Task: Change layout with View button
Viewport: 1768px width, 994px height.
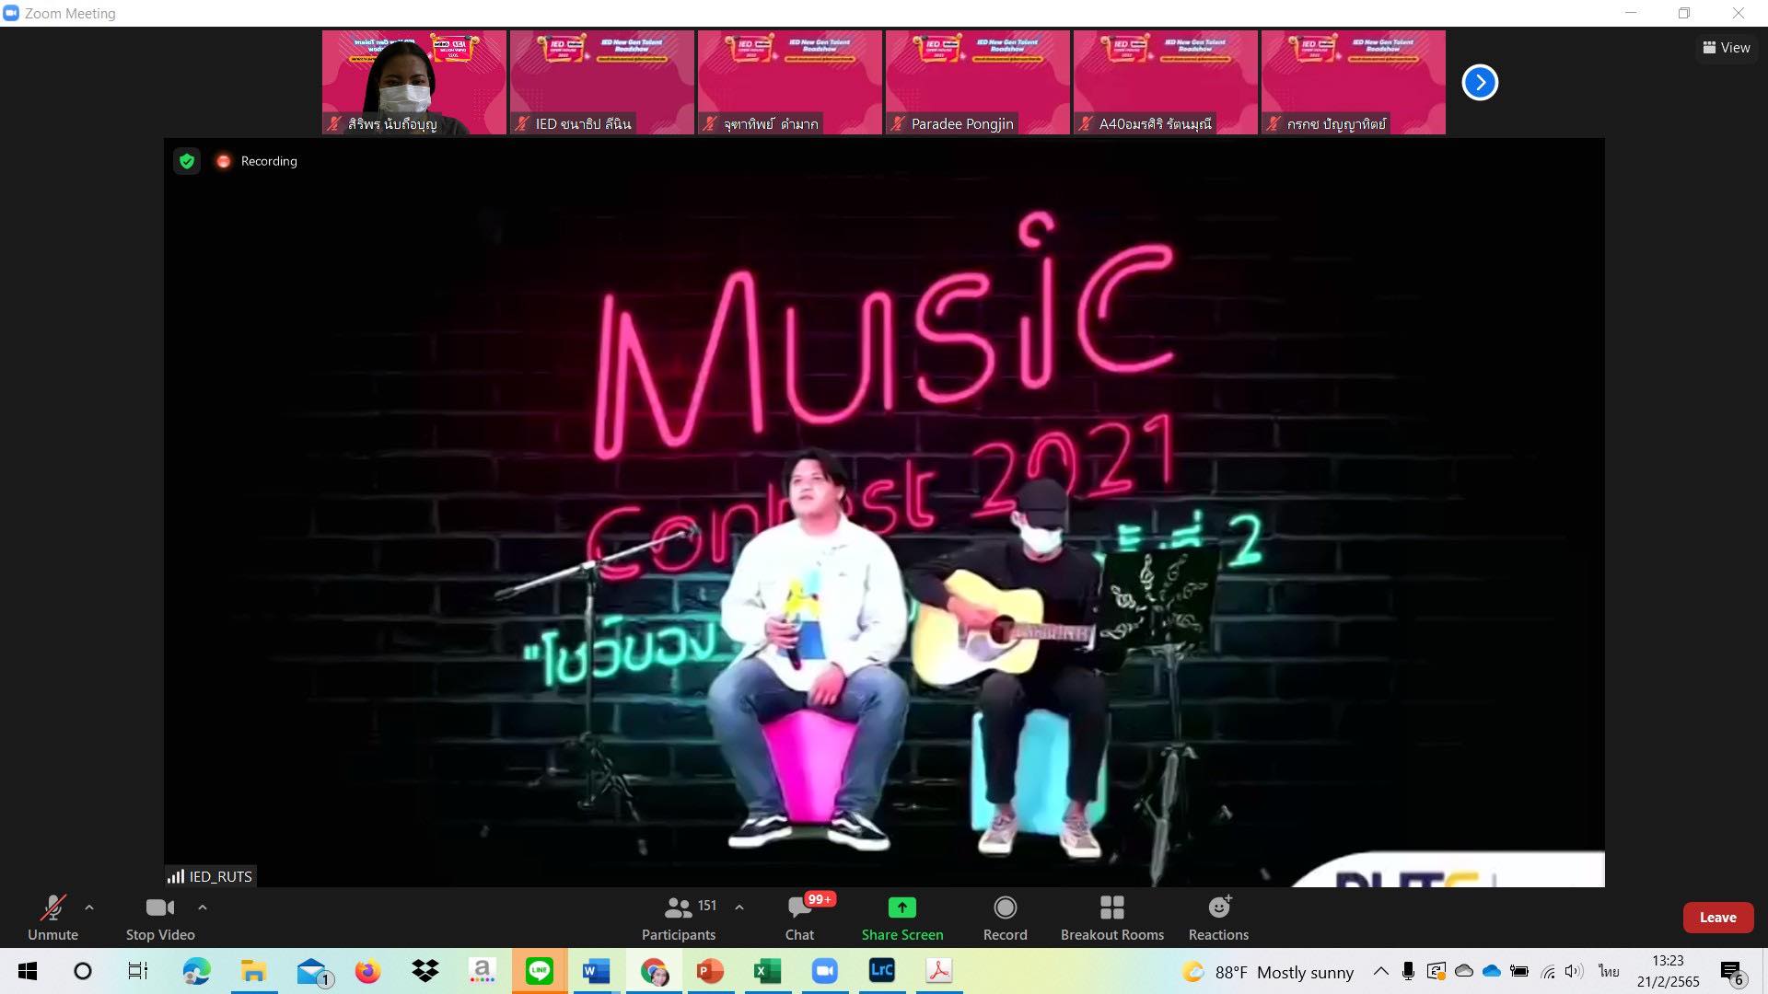Action: pyautogui.click(x=1727, y=48)
